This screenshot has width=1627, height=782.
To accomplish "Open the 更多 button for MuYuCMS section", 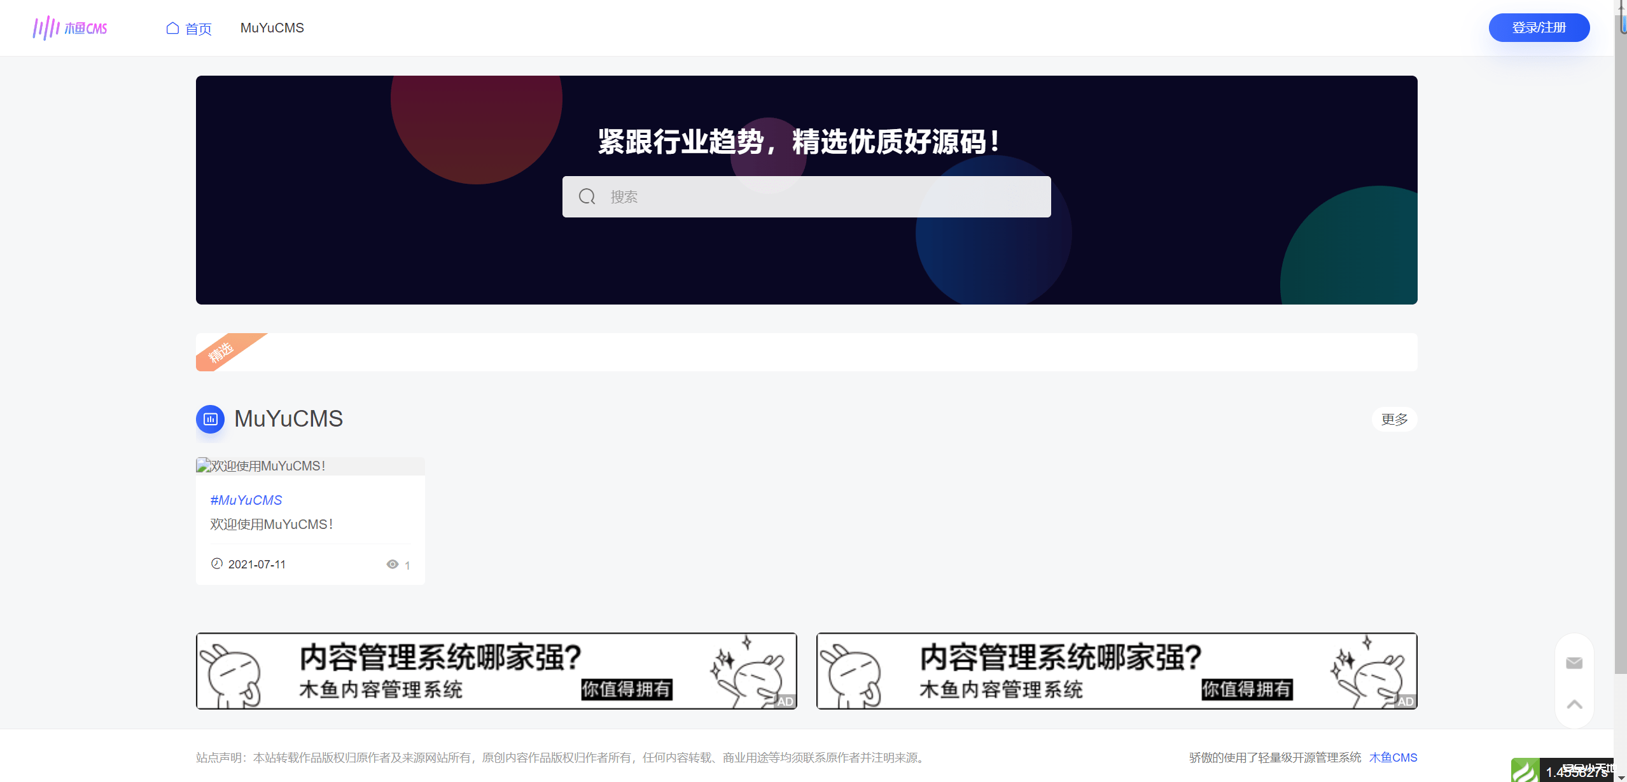I will coord(1393,419).
